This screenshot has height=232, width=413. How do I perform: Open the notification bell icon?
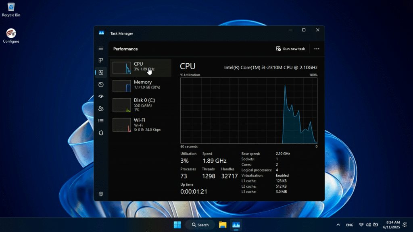tap(405, 225)
